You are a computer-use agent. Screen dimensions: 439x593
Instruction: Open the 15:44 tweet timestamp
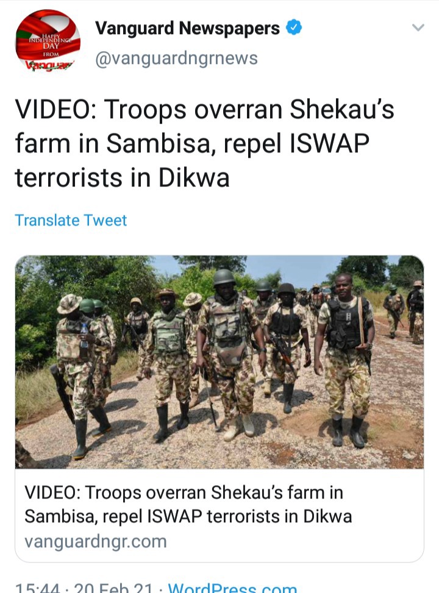(x=37, y=588)
